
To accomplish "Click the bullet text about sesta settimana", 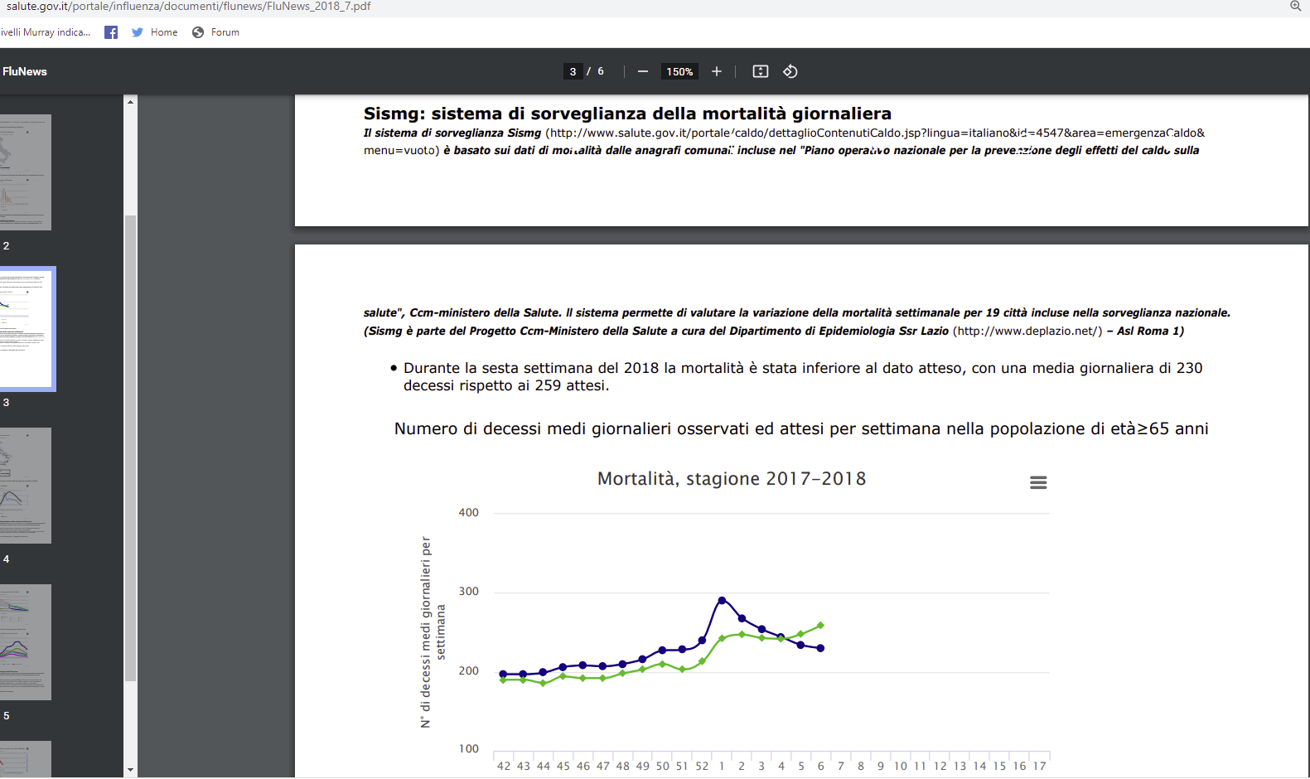I will click(x=803, y=376).
